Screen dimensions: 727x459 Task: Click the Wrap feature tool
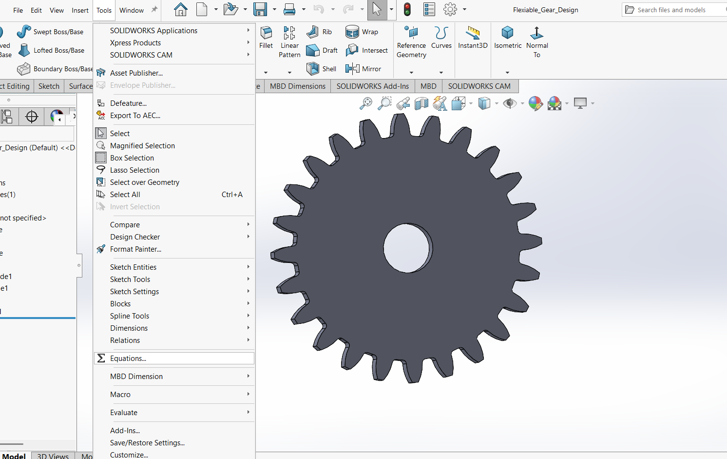[362, 32]
